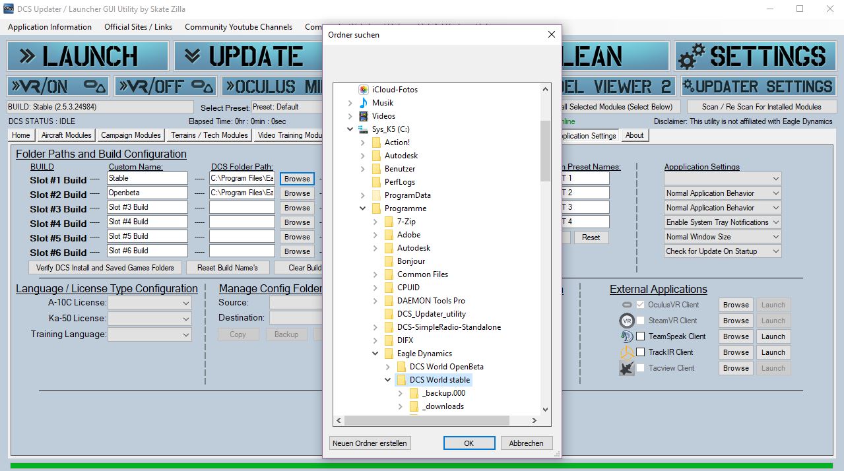Click the Adobe folder icon
Image resolution: width=844 pixels, height=471 pixels.
[389, 235]
